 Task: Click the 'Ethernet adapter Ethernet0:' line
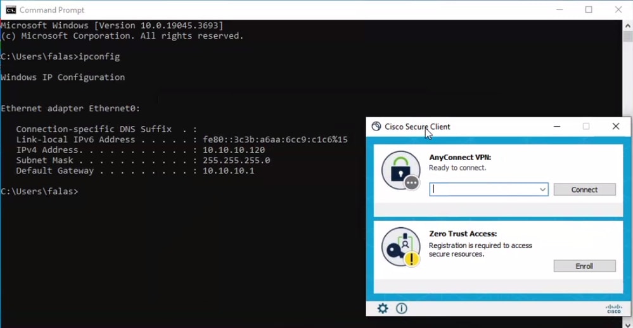pos(70,108)
